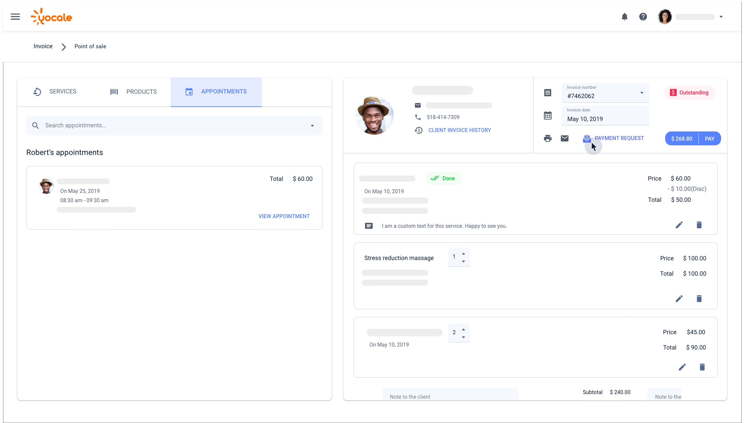The width and height of the screenshot is (744, 423).
Task: Increase the Stress reduction massage quantity
Action: coord(464,254)
